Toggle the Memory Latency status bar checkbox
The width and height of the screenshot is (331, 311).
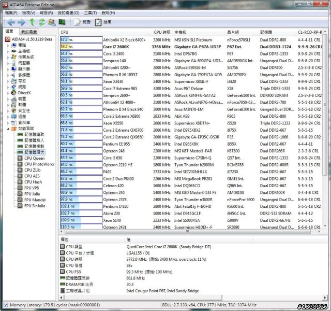(6, 305)
